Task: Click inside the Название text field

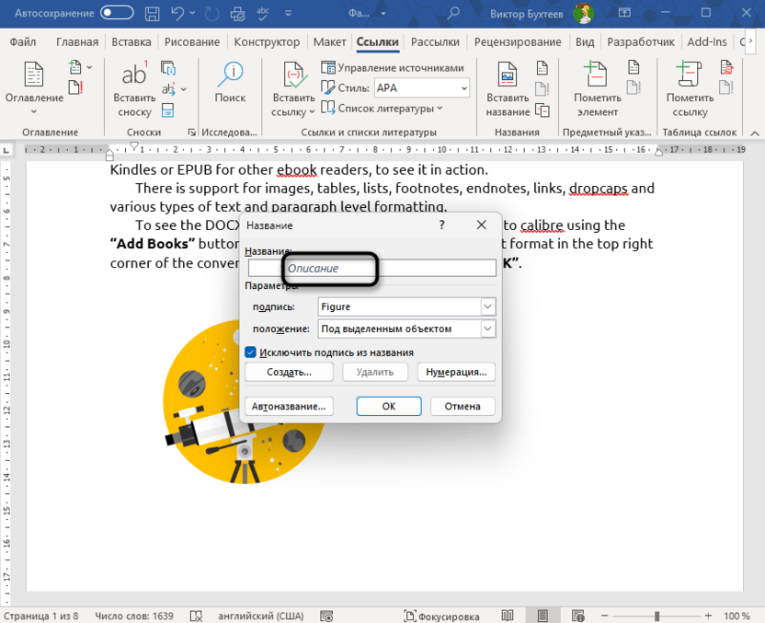Action: (386, 268)
